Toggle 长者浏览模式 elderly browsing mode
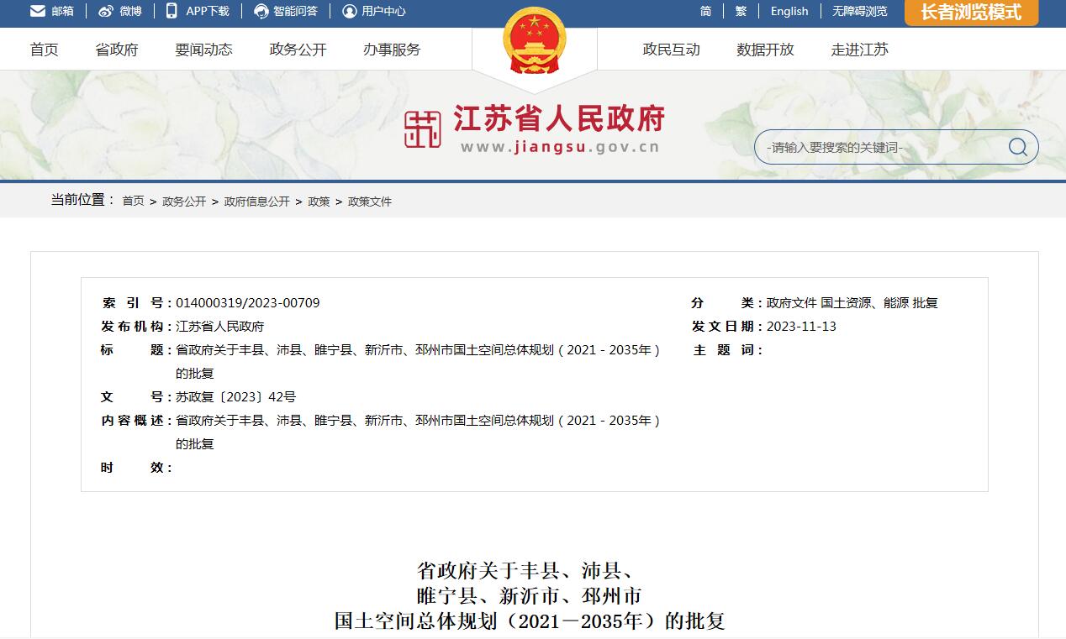The height and width of the screenshot is (639, 1066). 971,12
